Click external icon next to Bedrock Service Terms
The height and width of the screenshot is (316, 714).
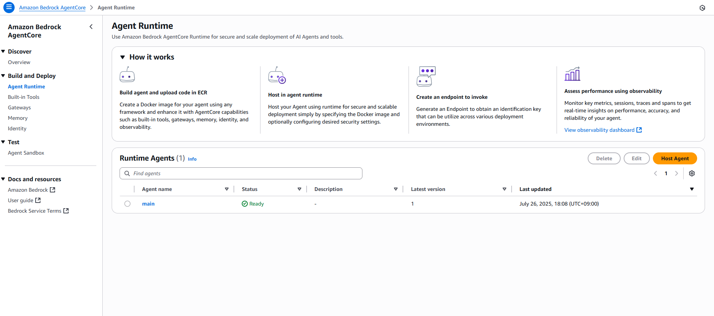point(66,211)
